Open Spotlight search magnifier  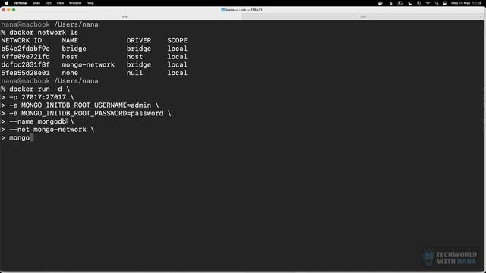pyautogui.click(x=437, y=3)
